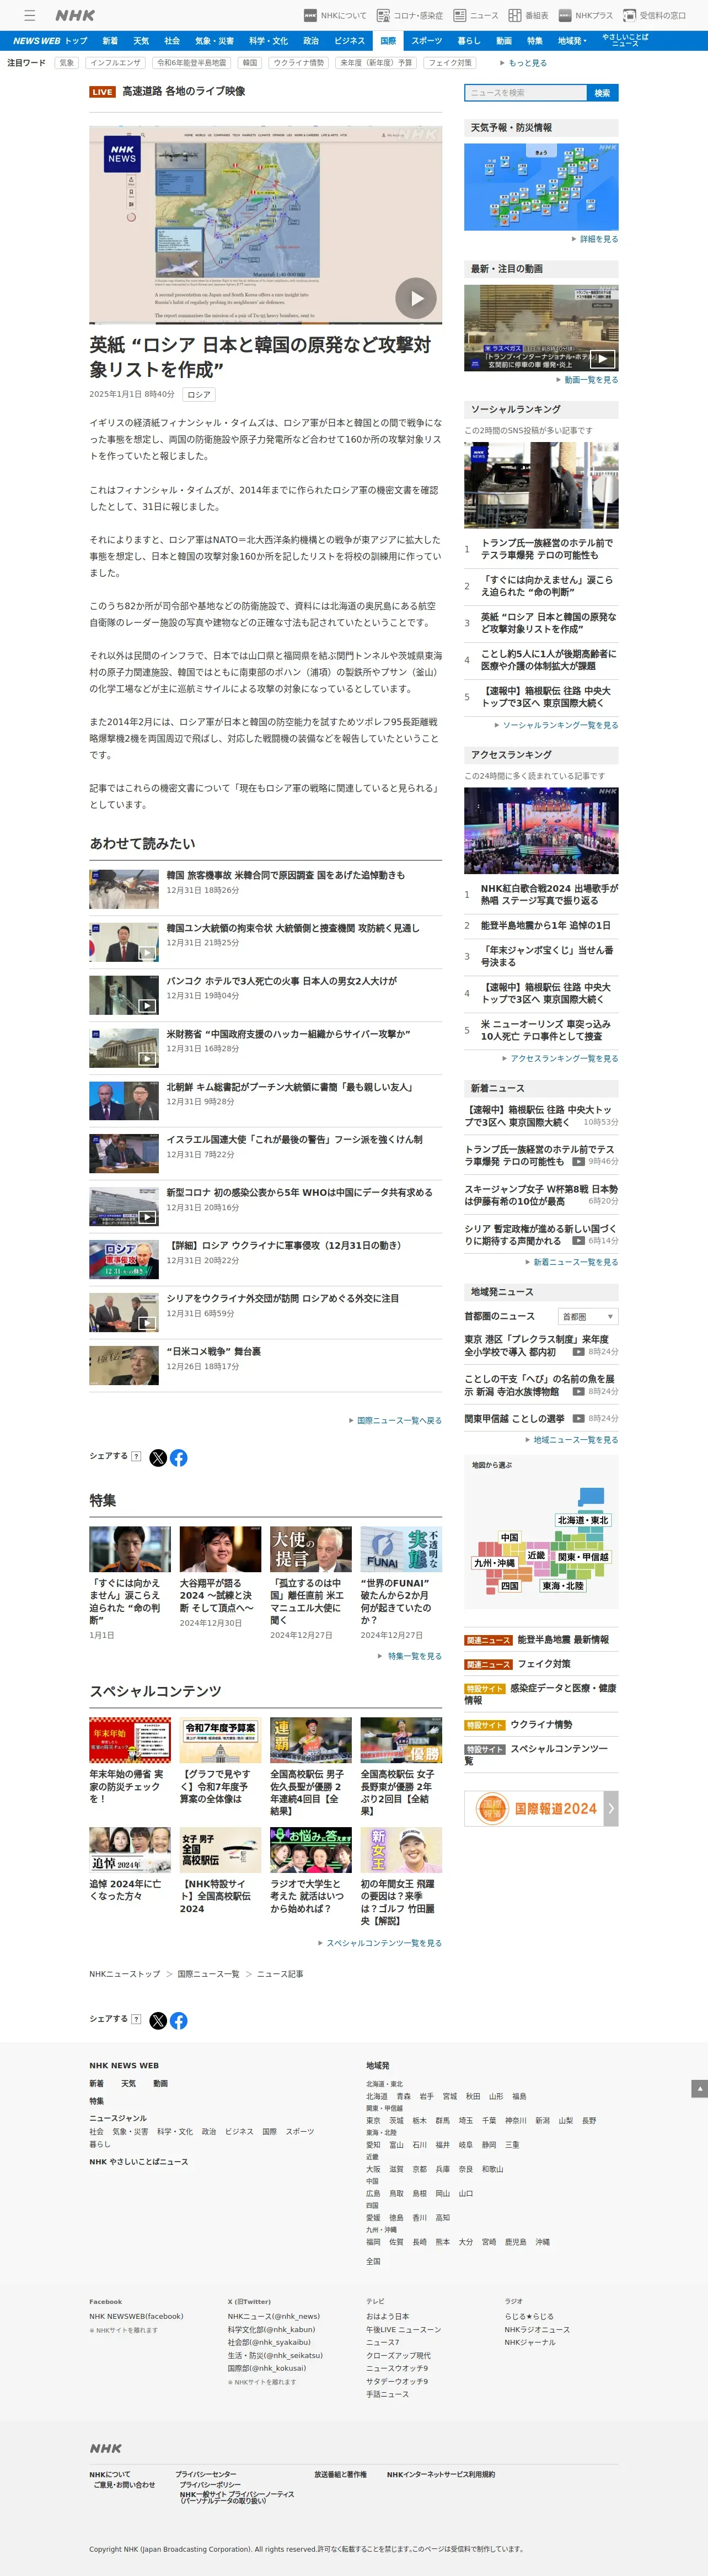Open the NHKについて header link
The height and width of the screenshot is (2576, 708).
click(335, 15)
